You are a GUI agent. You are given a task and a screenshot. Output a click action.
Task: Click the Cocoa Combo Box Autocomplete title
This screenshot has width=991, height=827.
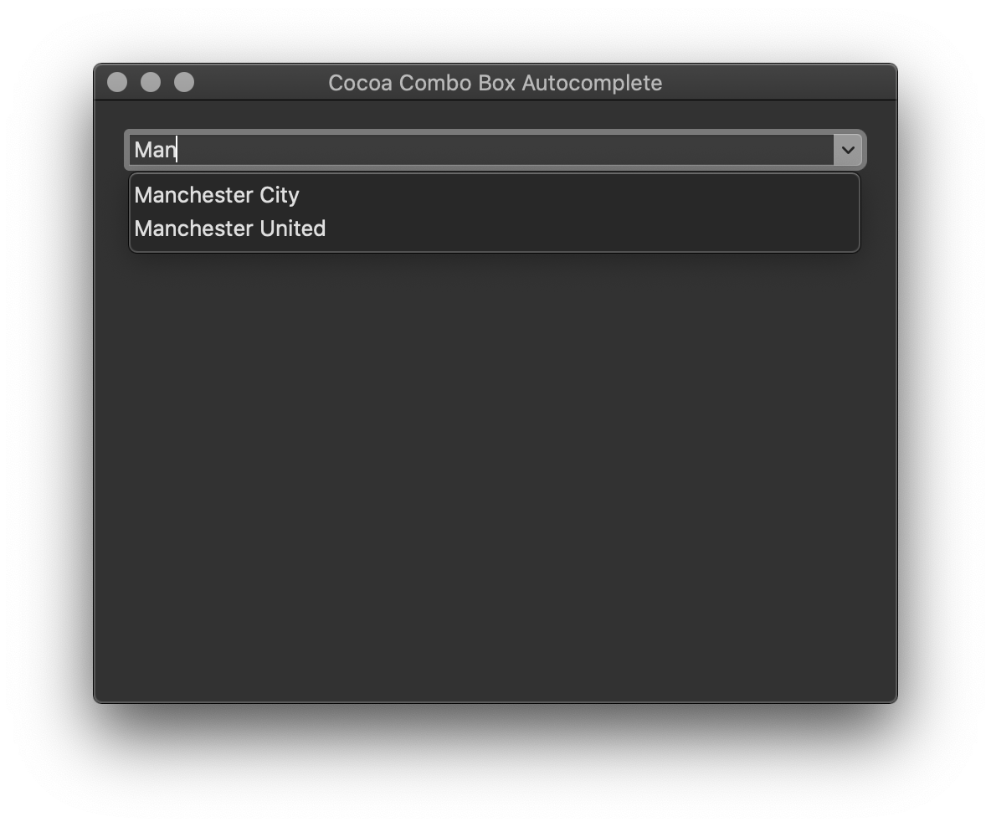pos(495,83)
